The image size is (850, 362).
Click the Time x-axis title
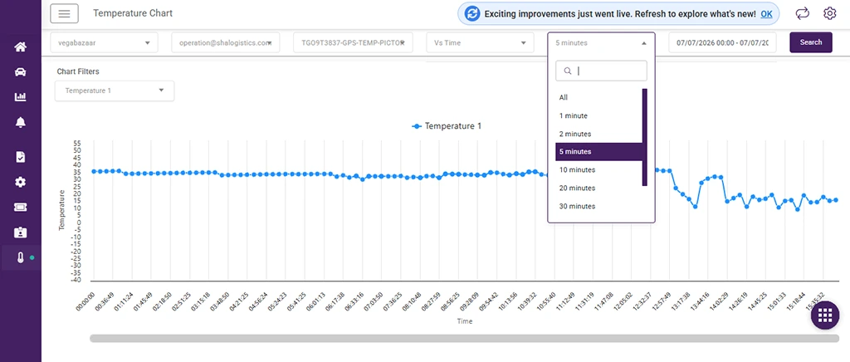465,321
